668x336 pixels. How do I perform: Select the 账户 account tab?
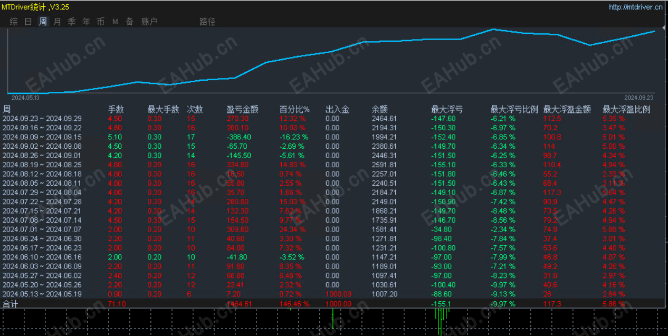(149, 22)
